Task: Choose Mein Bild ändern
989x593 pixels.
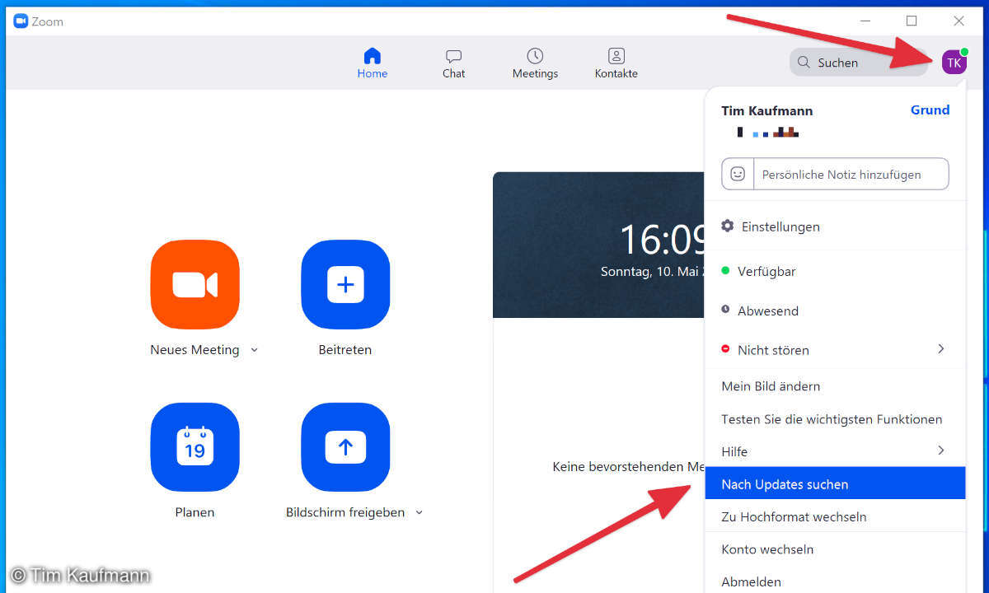Action: tap(835, 386)
